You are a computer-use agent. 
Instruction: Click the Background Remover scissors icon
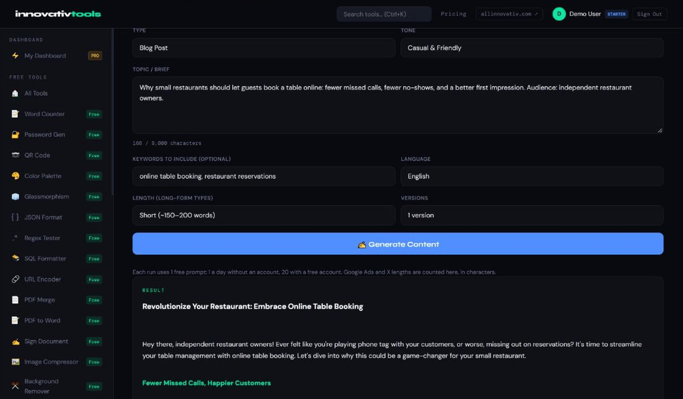click(15, 386)
